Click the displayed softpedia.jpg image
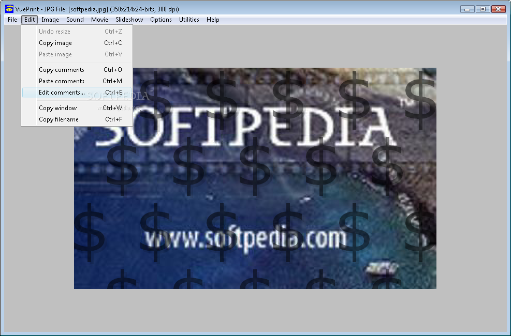511x336 pixels. (x=255, y=178)
